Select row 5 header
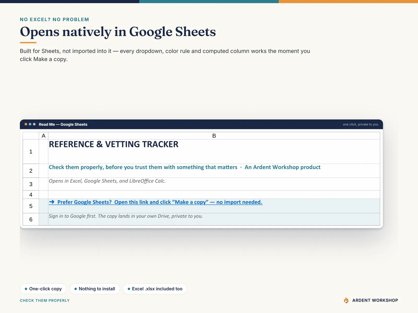The height and width of the screenshot is (313, 418). pyautogui.click(x=31, y=206)
